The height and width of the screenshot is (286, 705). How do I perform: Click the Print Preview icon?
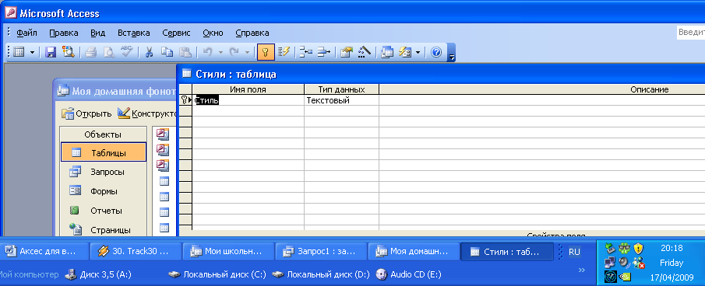[x=108, y=52]
